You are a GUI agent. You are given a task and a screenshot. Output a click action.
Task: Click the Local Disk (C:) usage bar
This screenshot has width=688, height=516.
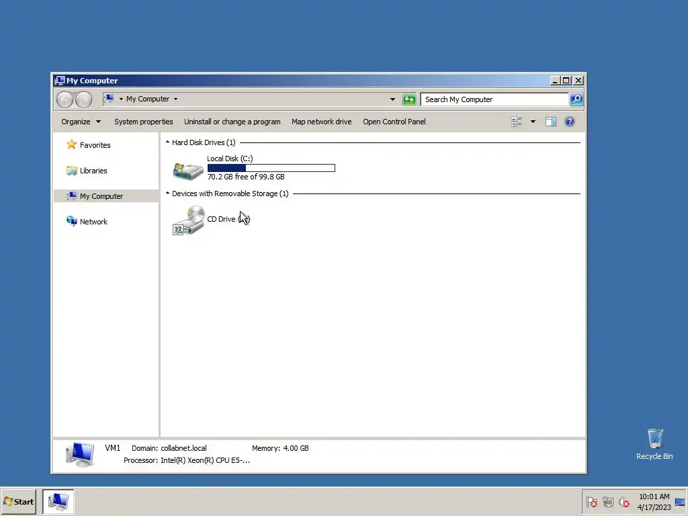point(271,167)
